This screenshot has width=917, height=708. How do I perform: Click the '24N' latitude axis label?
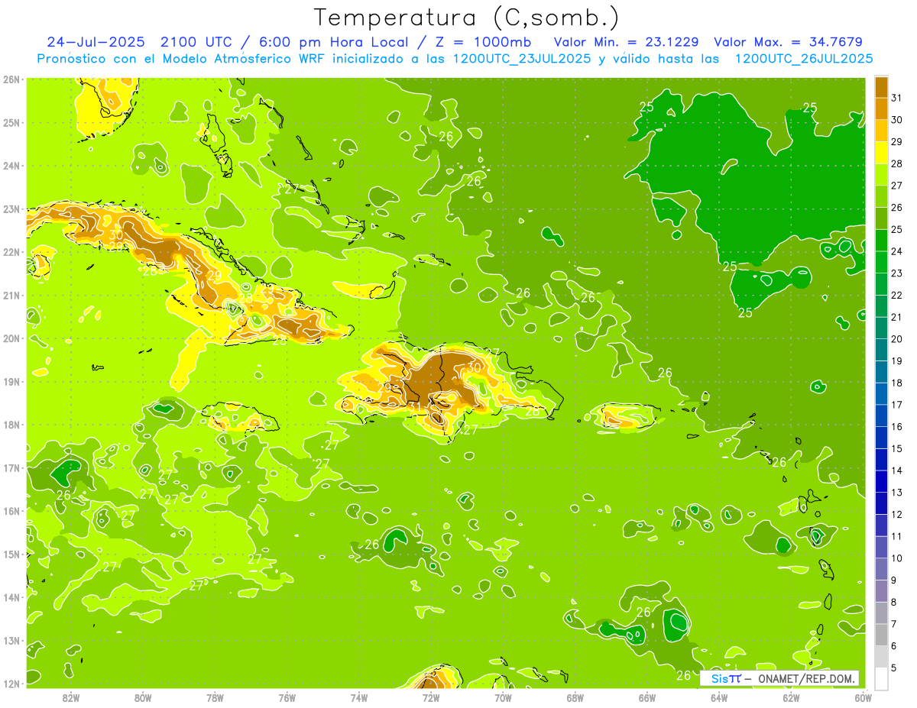click(11, 166)
